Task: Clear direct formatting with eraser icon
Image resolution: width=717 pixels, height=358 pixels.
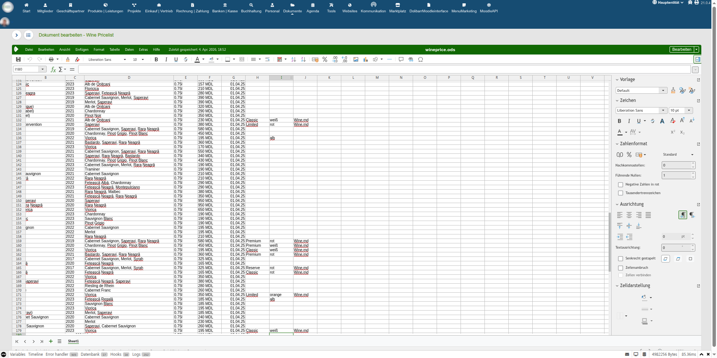Action: 77,59
